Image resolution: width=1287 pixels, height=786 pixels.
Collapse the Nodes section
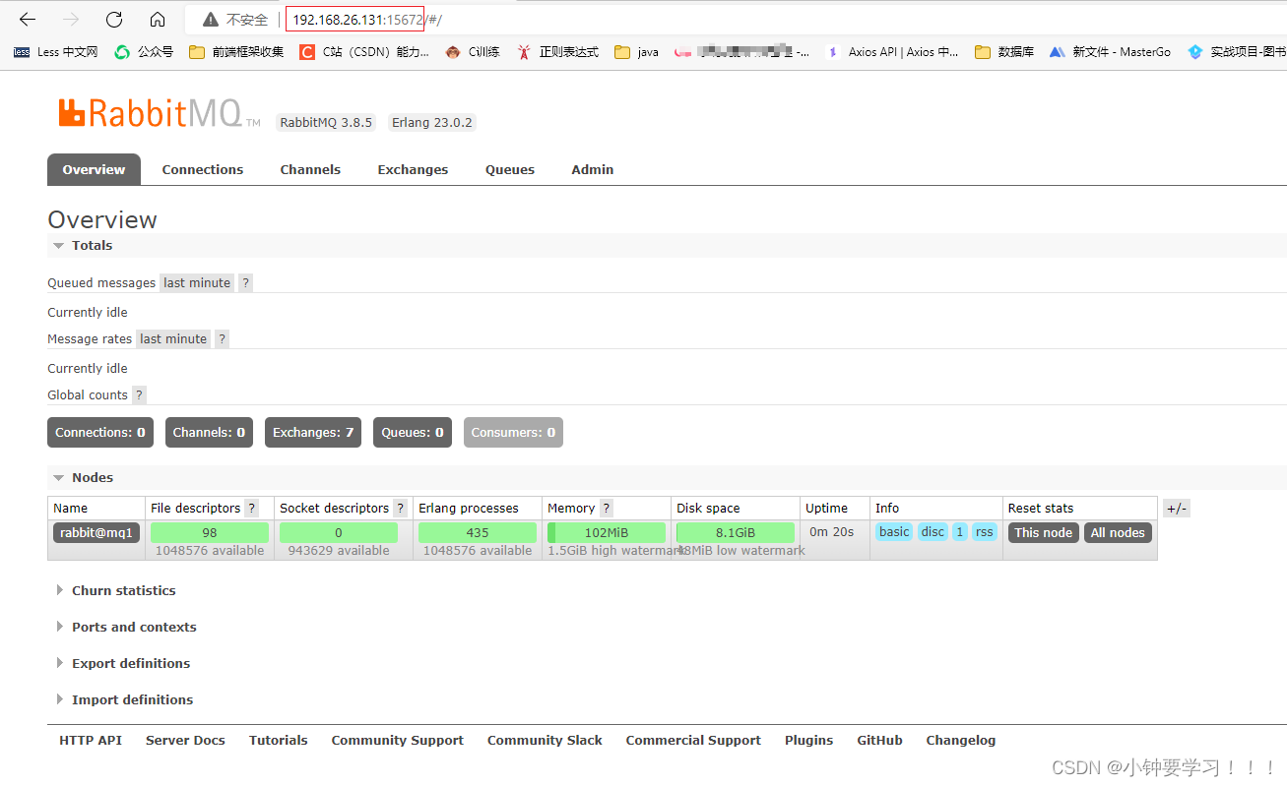click(83, 478)
